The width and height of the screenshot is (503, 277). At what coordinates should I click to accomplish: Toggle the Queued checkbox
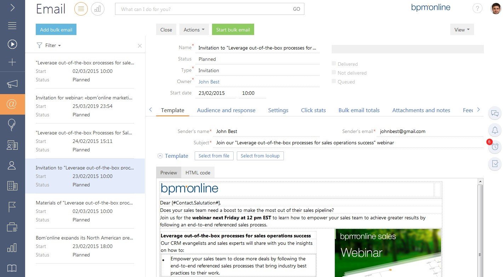[334, 81]
